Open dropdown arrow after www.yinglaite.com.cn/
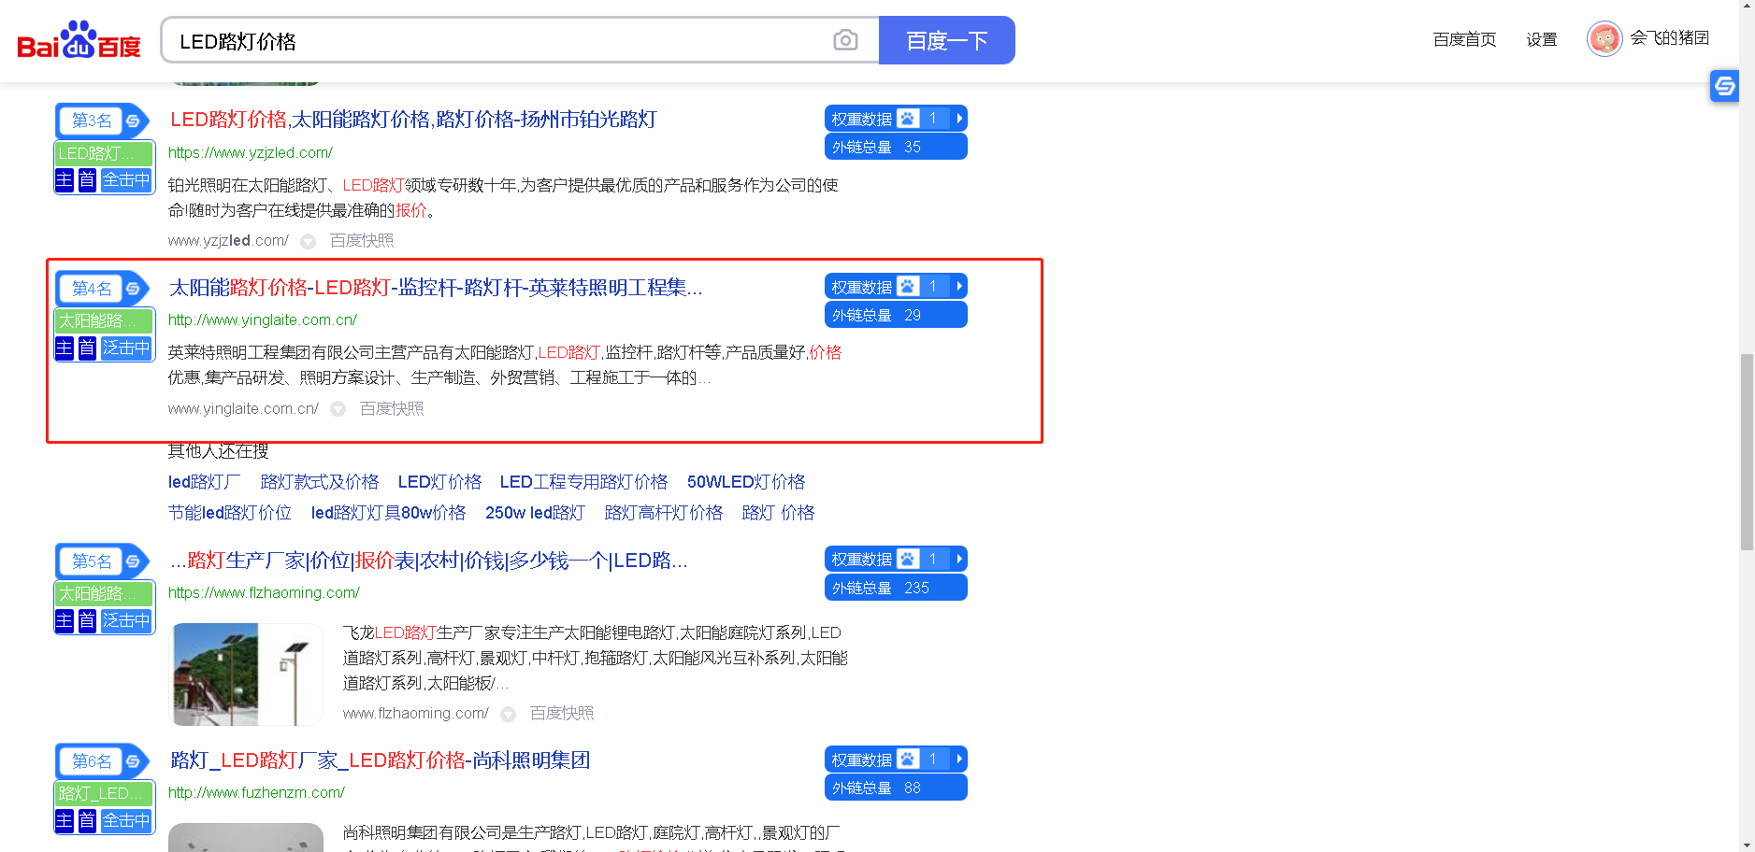Viewport: 1755px width, 852px height. pos(338,410)
